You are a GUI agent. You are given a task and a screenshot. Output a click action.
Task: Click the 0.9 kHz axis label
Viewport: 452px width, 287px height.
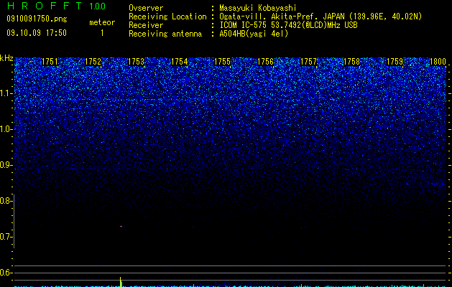click(6, 165)
